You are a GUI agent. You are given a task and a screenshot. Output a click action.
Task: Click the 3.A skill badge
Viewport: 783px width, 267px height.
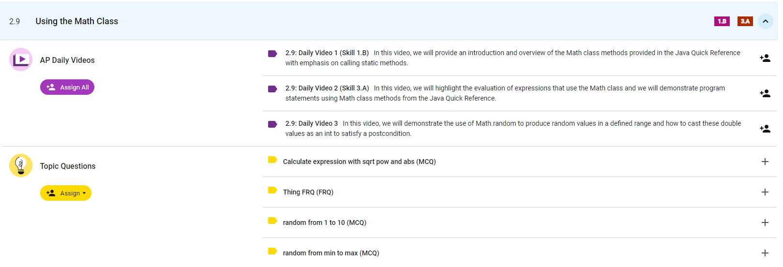[x=745, y=21]
